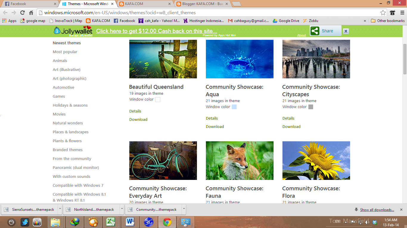Download Community Showcase: Cityscapes theme
This screenshot has height=228, width=407.
pyautogui.click(x=291, y=126)
